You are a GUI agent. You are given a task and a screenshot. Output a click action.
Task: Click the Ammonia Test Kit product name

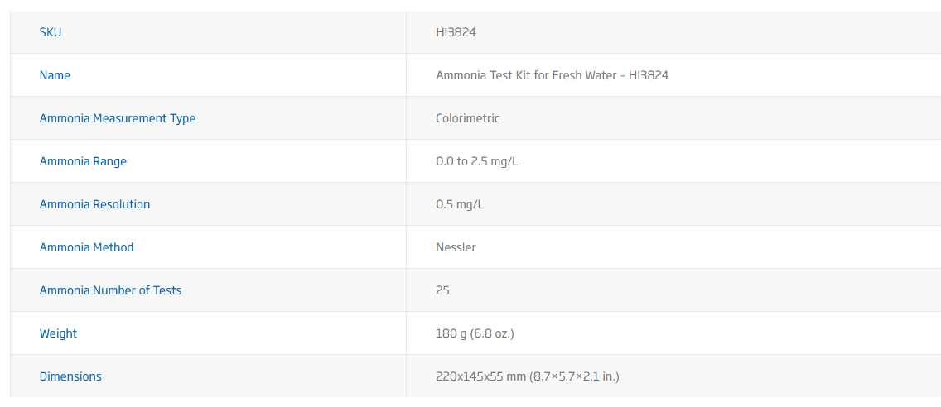point(552,75)
